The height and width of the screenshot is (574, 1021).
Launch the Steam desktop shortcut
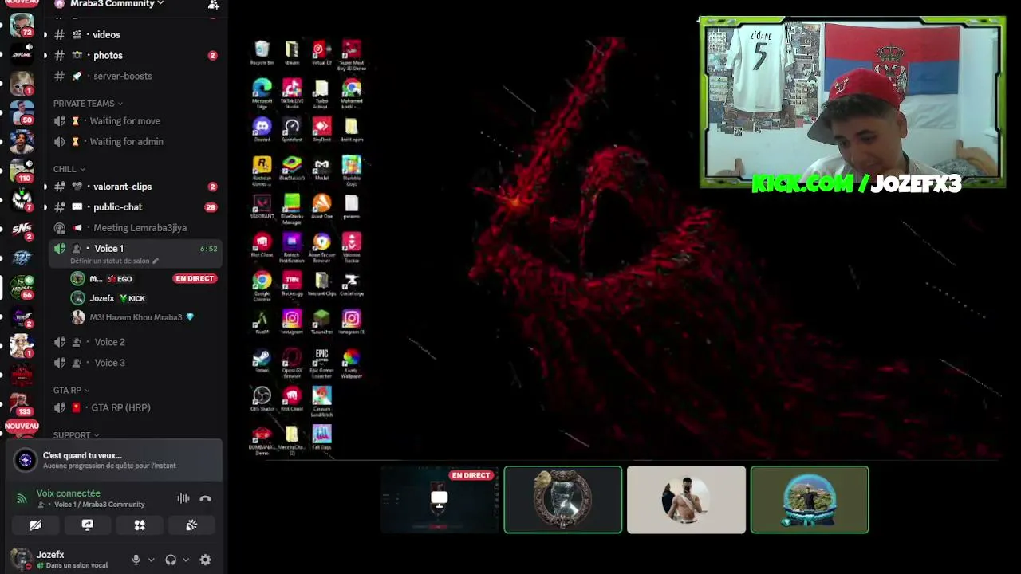(262, 361)
